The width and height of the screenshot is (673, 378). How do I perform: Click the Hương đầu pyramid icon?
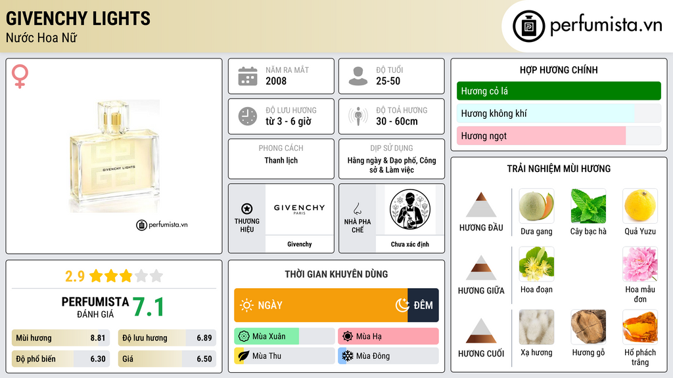(x=481, y=205)
